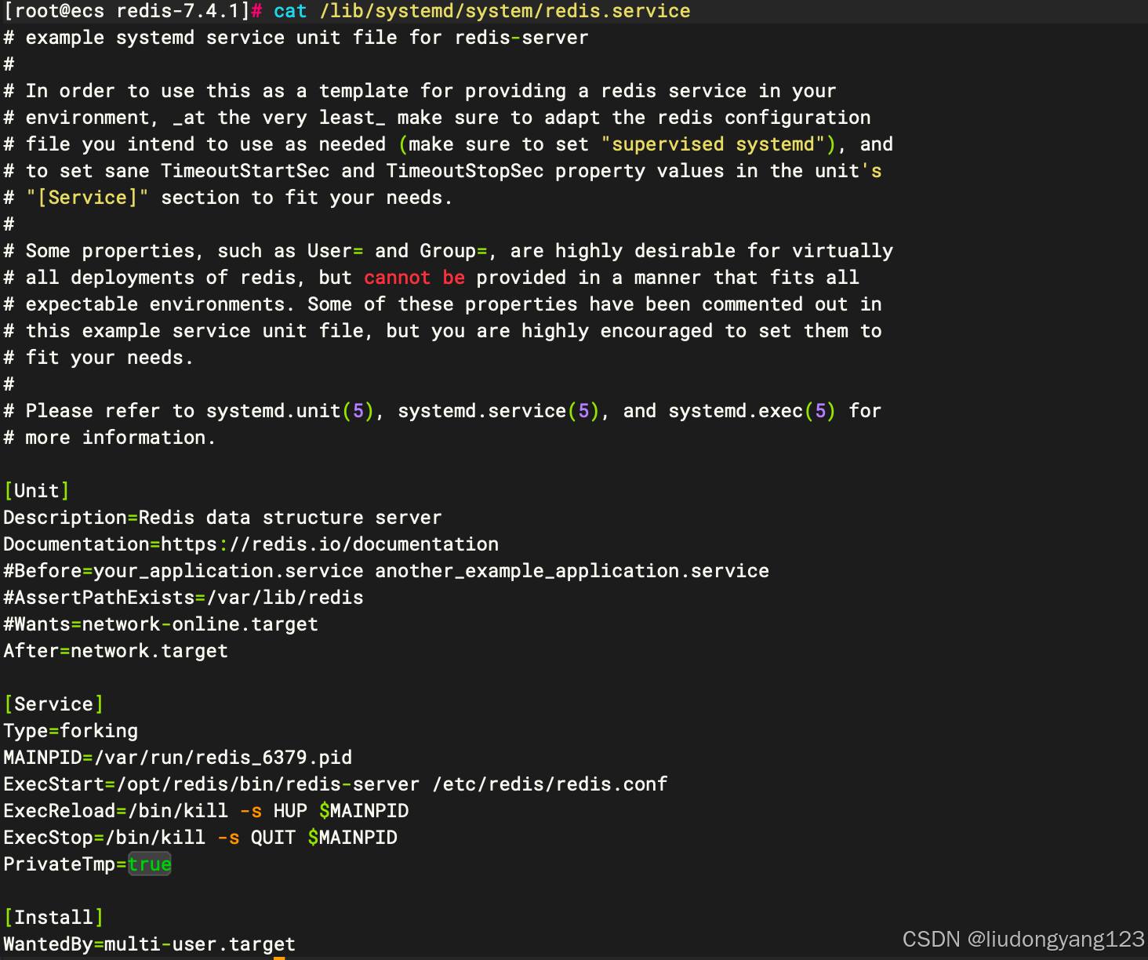Click the 'WantedBy=multi-user.target' line
The width and height of the screenshot is (1148, 960).
pyautogui.click(x=150, y=944)
